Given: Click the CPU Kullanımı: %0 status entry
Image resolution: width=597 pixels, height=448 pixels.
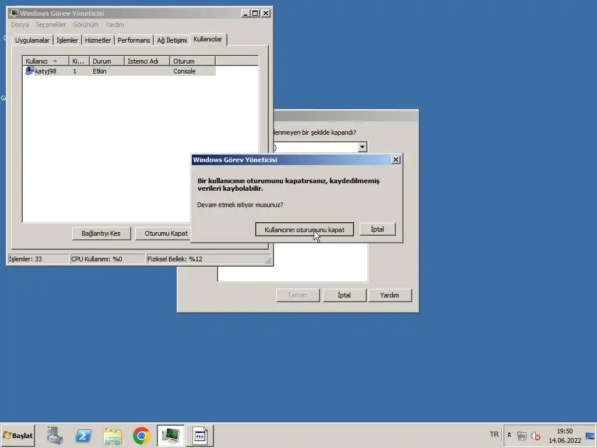Looking at the screenshot, I should 107,259.
